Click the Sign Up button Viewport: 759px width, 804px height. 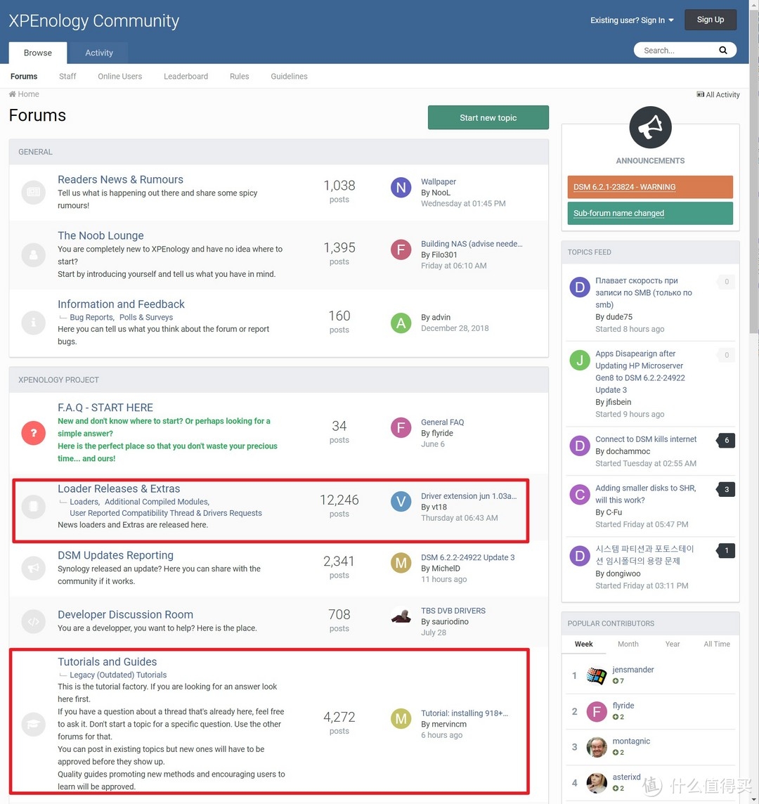(x=711, y=20)
